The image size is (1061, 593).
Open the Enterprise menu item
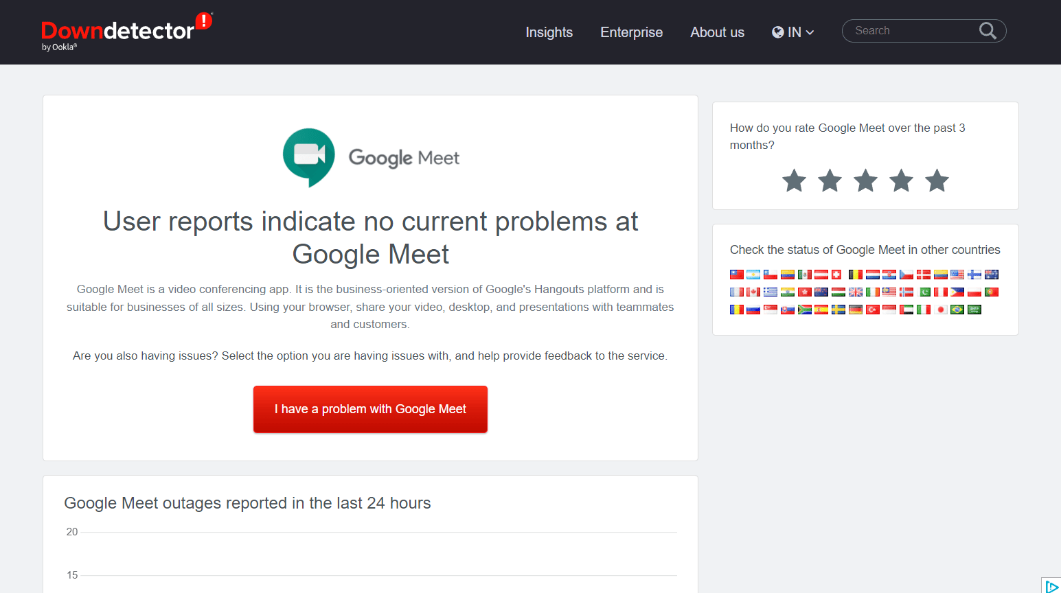[x=631, y=32]
